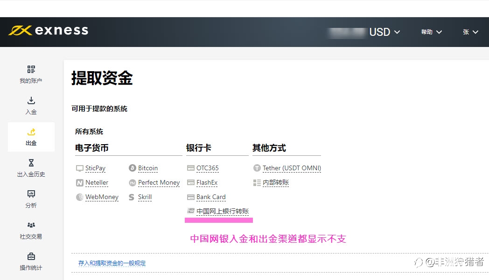This screenshot has height=280, width=489.
Task: Click the Neteller N icon
Action: [79, 183]
